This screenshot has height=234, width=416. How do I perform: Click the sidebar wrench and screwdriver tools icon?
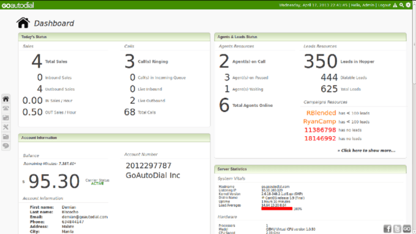[x=6, y=127]
